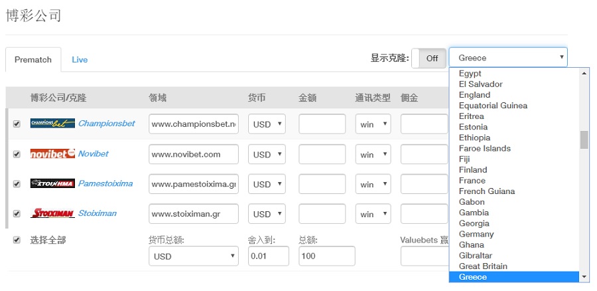The width and height of the screenshot is (597, 291).
Task: Open Novibet currency USD dropdown
Action: pyautogui.click(x=267, y=154)
